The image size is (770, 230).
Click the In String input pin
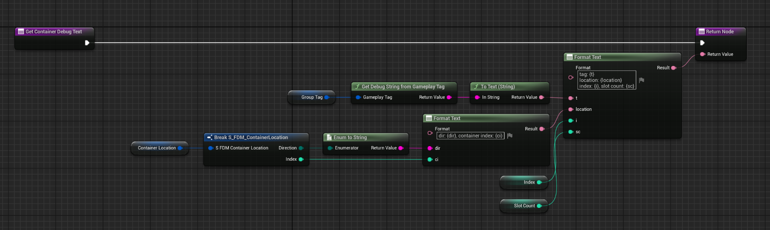[x=477, y=97]
